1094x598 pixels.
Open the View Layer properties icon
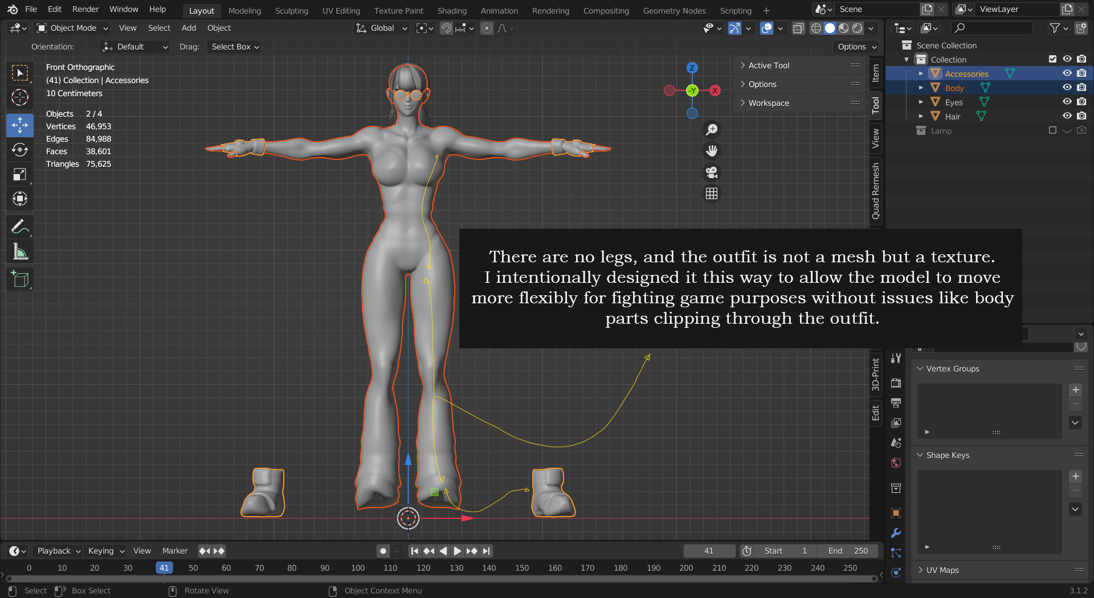click(x=896, y=423)
